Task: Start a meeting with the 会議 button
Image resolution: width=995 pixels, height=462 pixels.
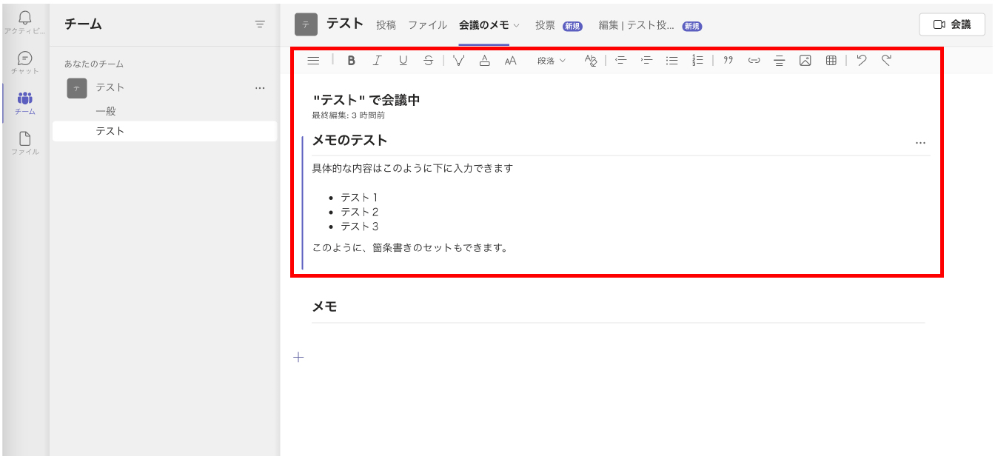Action: coord(952,24)
